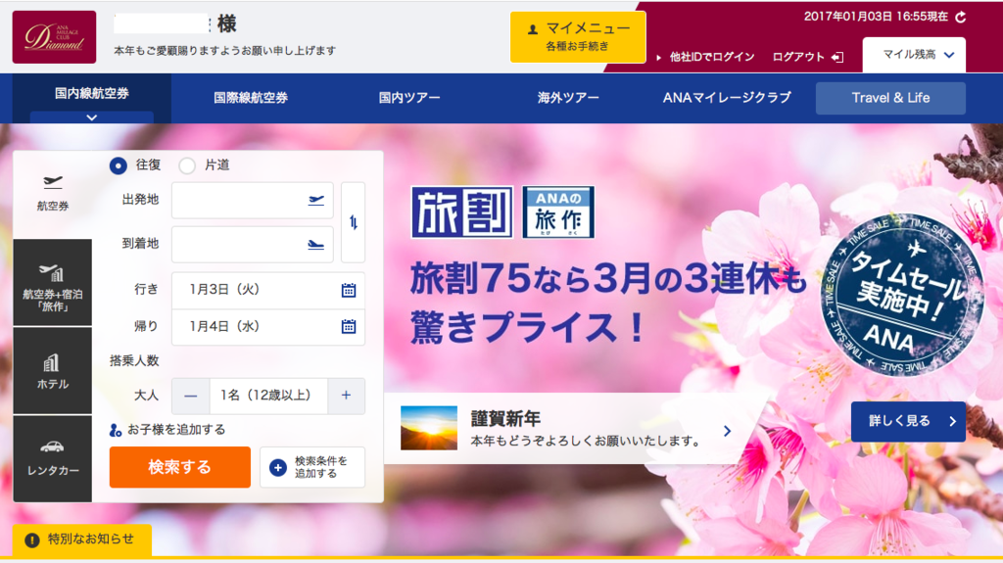Image resolution: width=1003 pixels, height=563 pixels.
Task: Click the 検索条件を追加する button
Action: 312,467
